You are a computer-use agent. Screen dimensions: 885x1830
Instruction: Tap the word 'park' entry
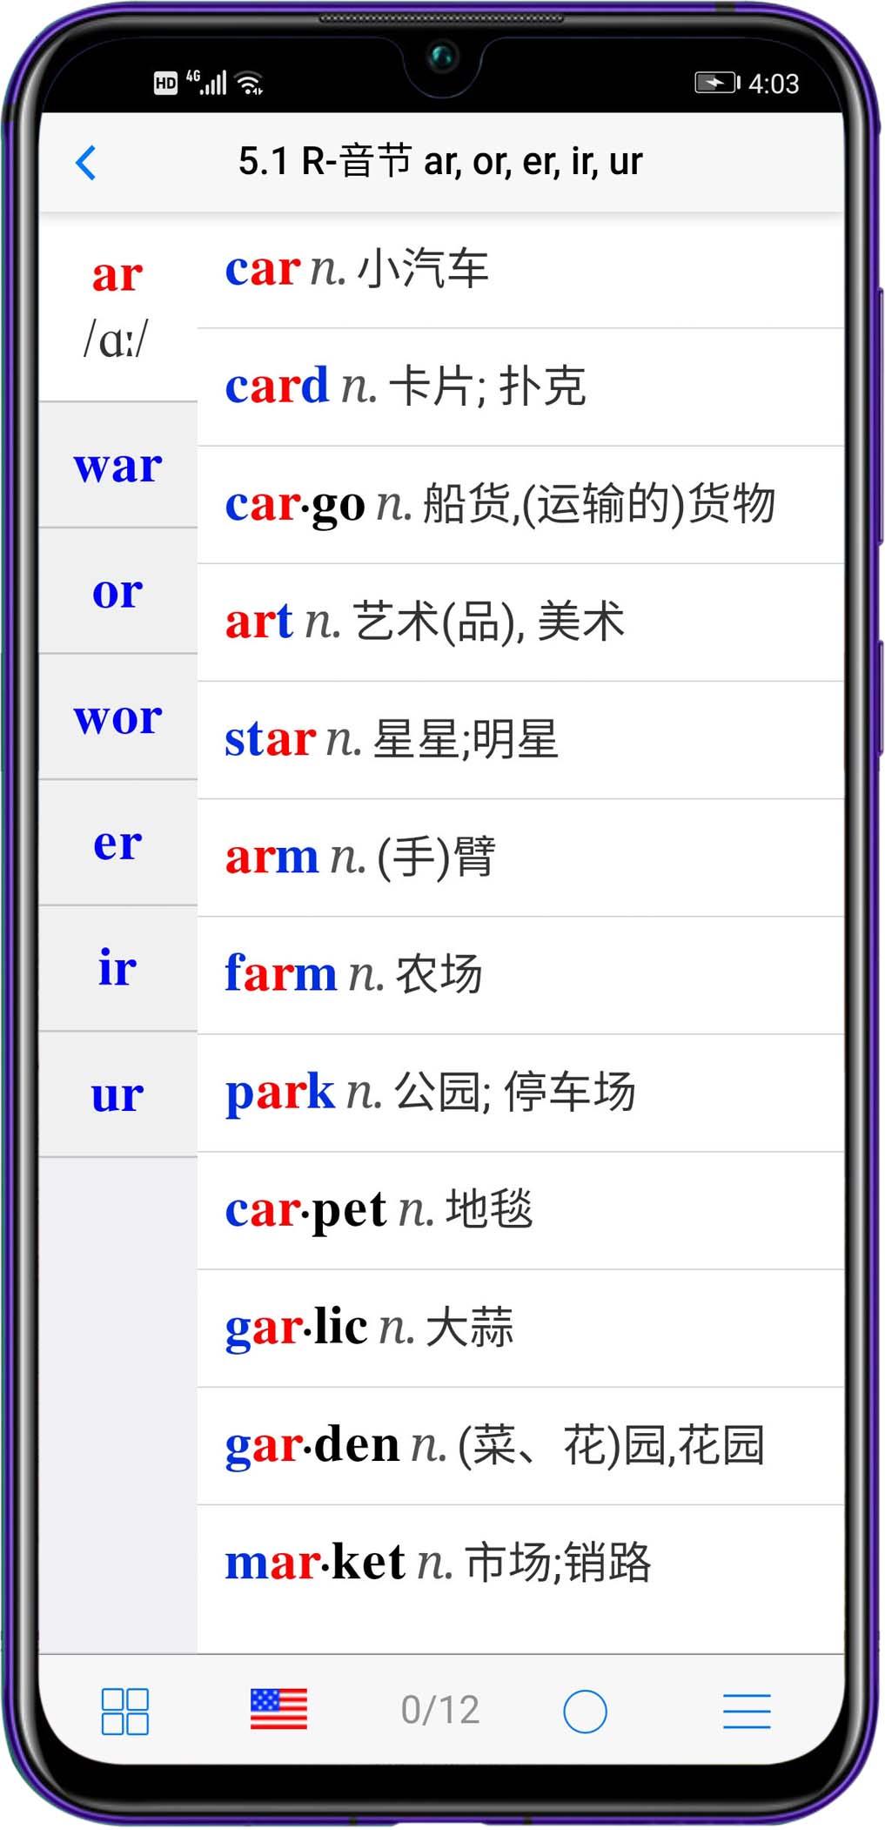pyautogui.click(x=520, y=1092)
